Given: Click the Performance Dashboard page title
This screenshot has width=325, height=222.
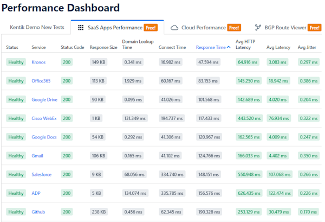Looking at the screenshot, I should [61, 8].
